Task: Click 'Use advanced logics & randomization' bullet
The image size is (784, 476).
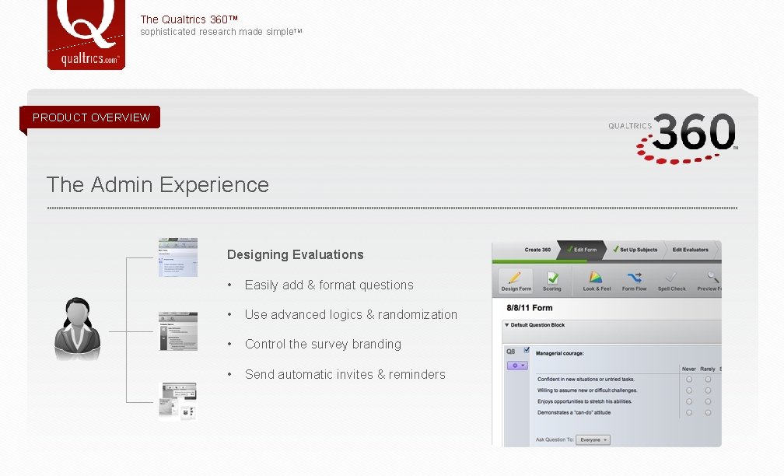Action: coord(351,314)
